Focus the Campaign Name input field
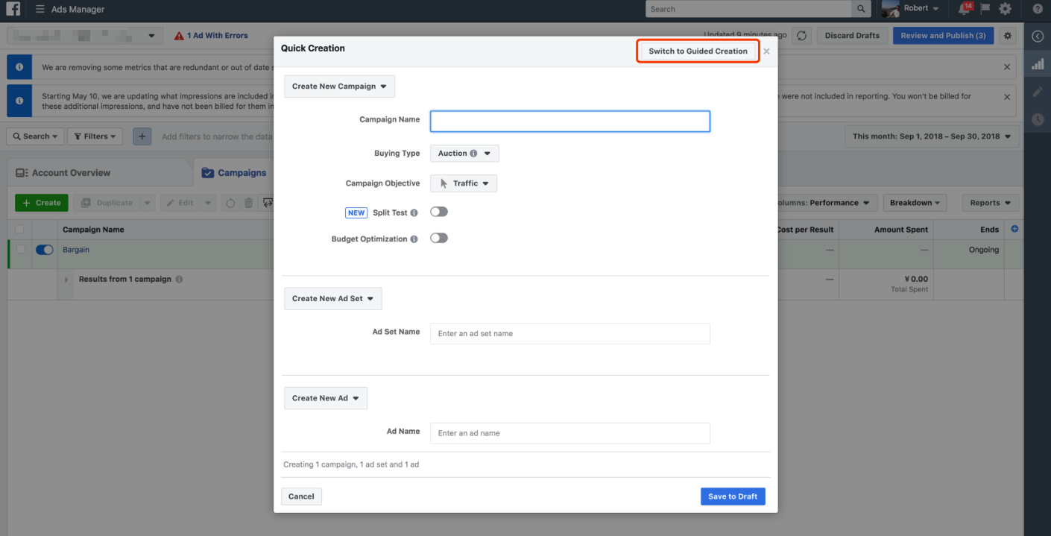This screenshot has width=1051, height=536. [x=570, y=122]
